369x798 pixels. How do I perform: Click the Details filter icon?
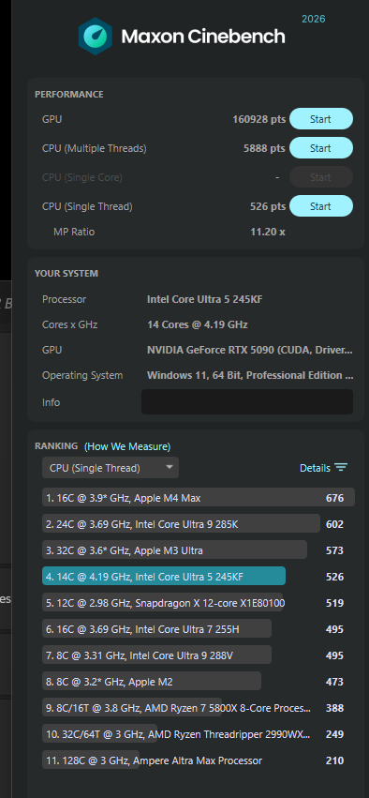[341, 468]
